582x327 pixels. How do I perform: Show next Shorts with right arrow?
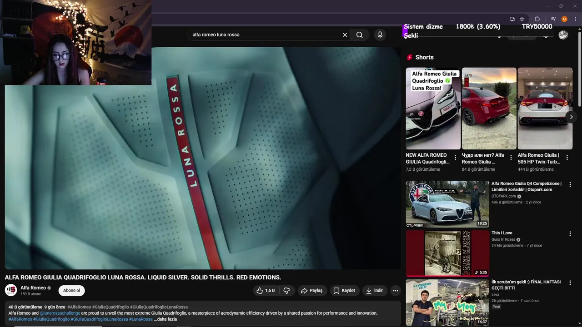pyautogui.click(x=571, y=117)
